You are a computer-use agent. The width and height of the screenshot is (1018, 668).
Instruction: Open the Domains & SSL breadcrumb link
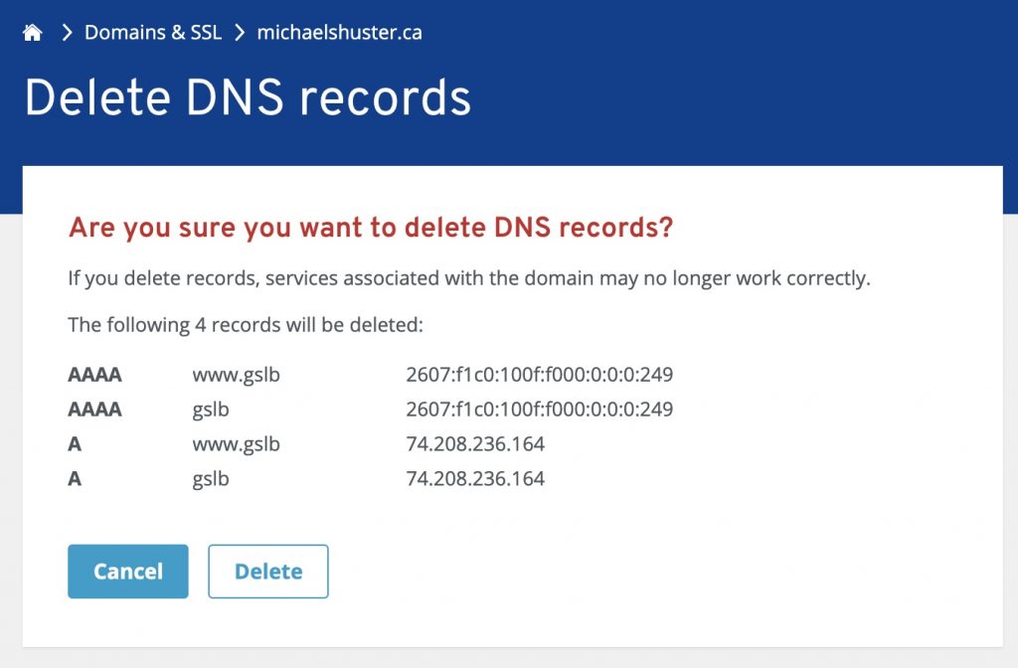click(x=151, y=32)
